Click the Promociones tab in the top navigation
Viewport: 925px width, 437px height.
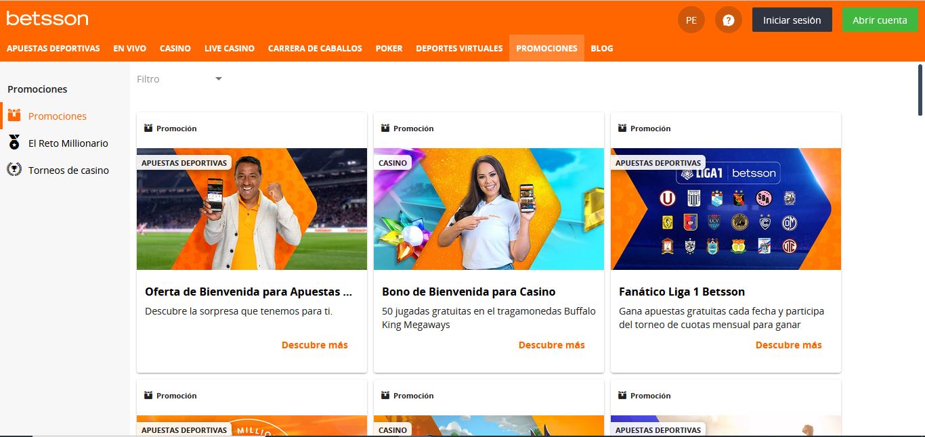pos(546,48)
